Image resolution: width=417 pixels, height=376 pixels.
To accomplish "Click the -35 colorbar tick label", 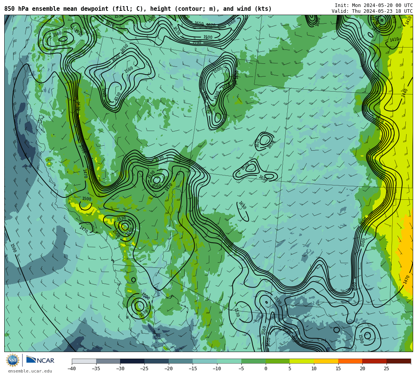I will 96,369.
